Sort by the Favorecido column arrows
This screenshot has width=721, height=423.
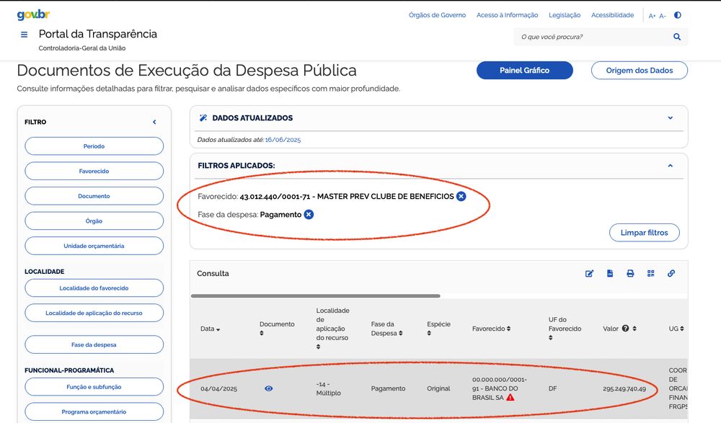click(508, 329)
